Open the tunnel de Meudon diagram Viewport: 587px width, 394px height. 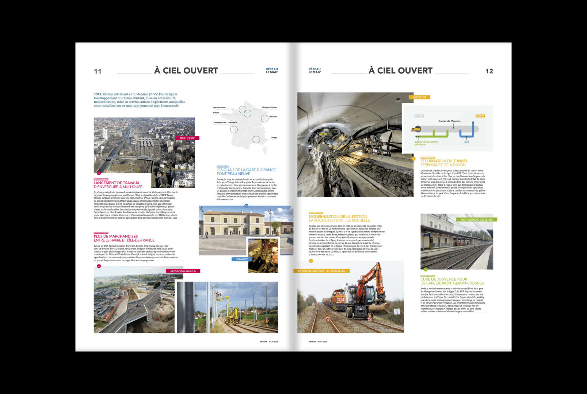coord(448,128)
